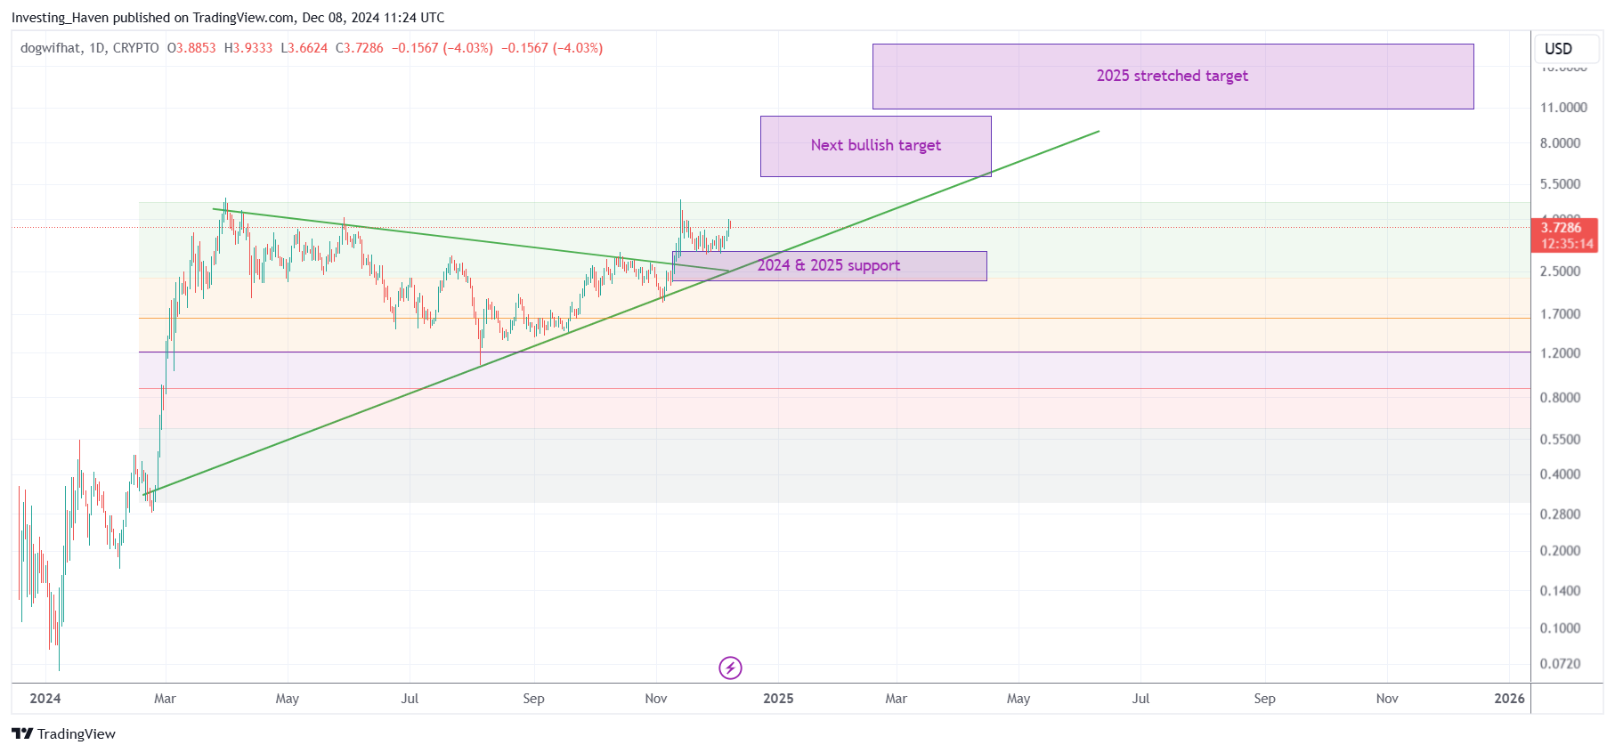This screenshot has width=1615, height=753.
Task: Click the 5.5000 price axis label
Action: [x=1560, y=184]
